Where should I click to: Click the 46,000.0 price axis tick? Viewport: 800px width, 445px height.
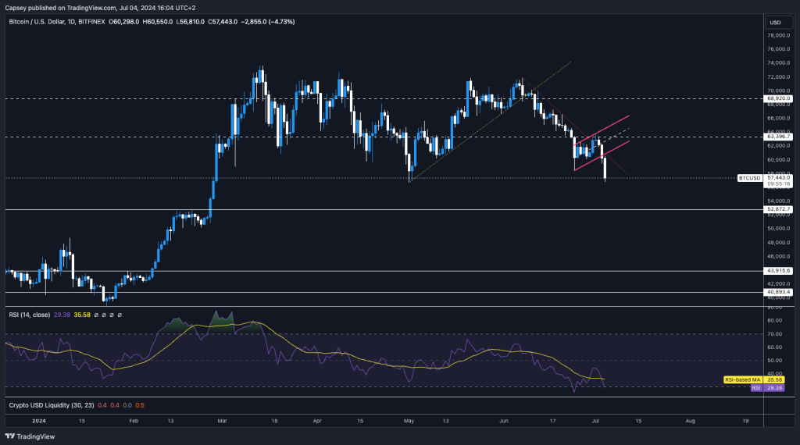click(x=779, y=256)
